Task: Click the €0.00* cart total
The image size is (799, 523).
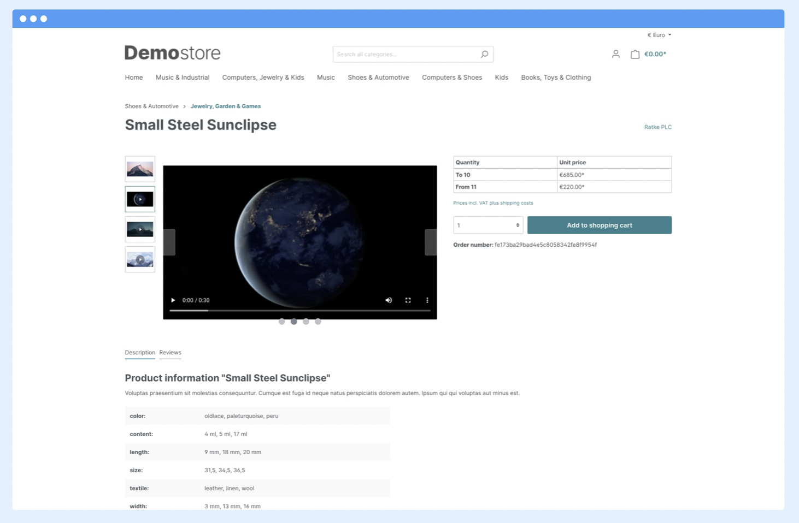Action: (655, 54)
